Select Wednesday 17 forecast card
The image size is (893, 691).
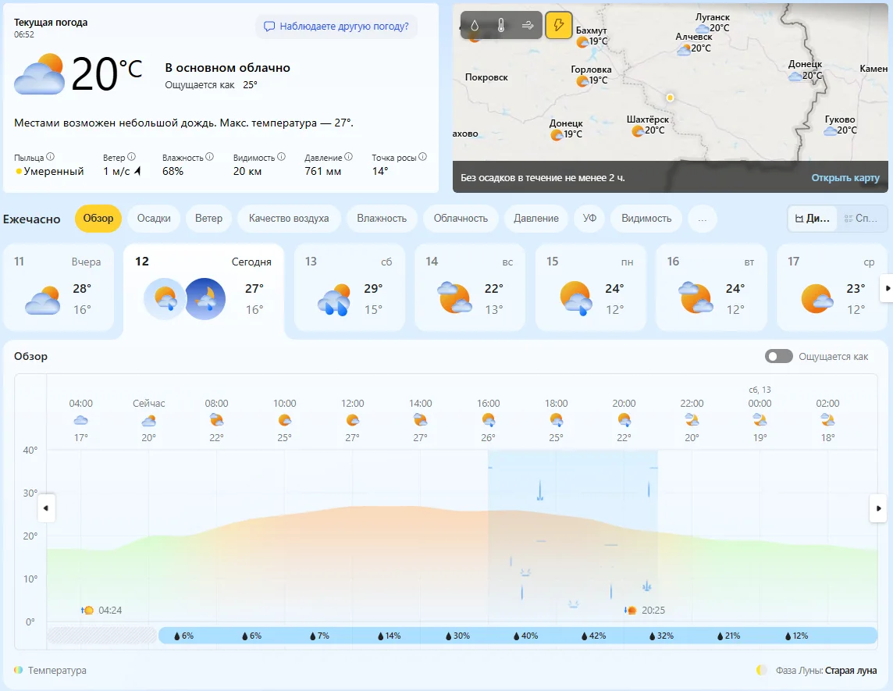832,287
